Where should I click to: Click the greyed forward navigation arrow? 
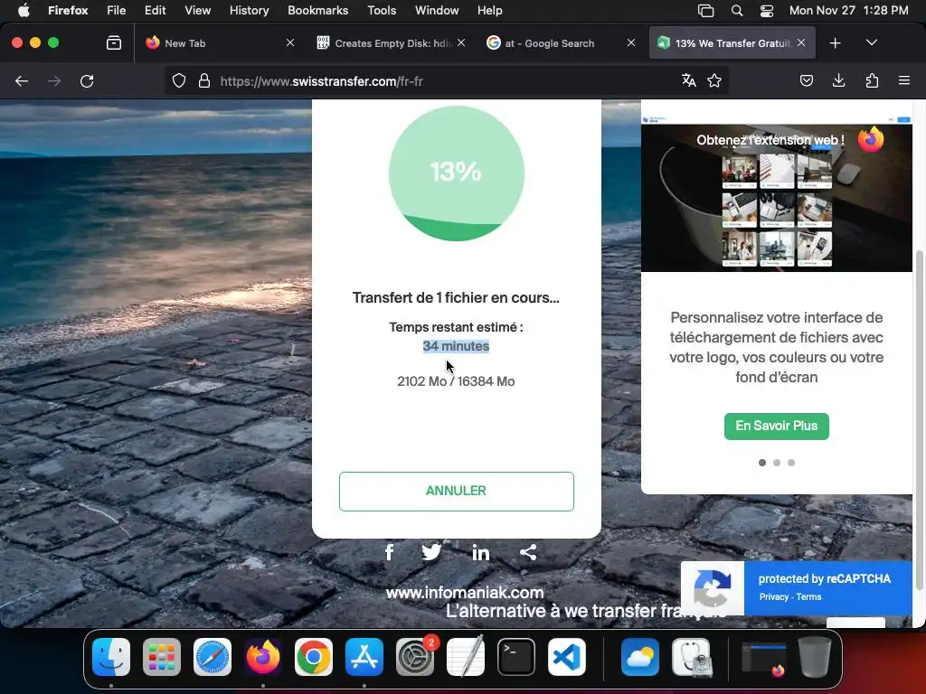pyautogui.click(x=54, y=80)
